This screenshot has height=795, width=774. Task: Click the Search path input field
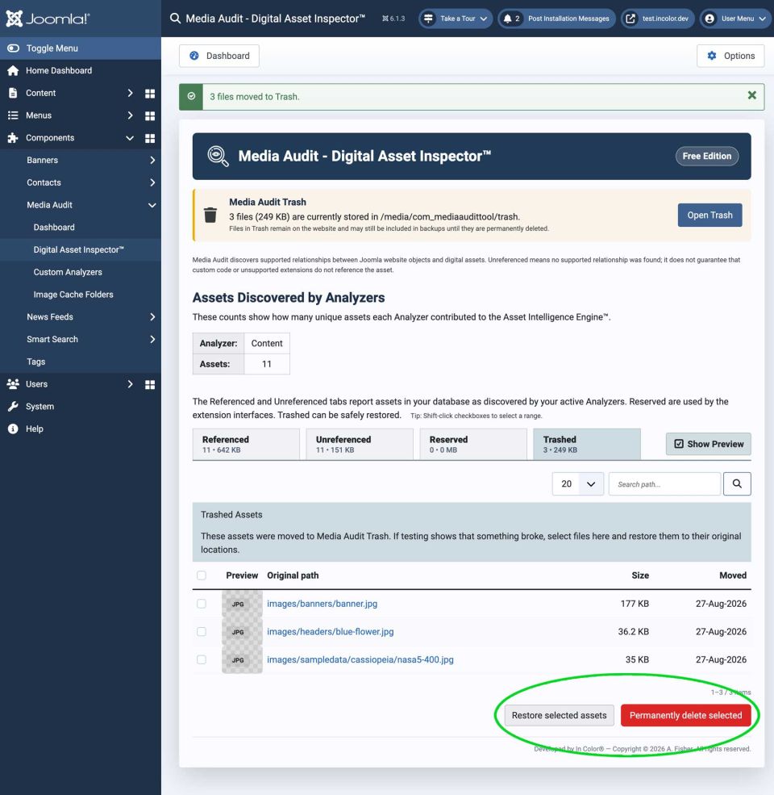(664, 484)
